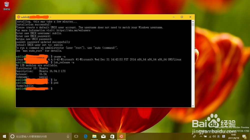The height and width of the screenshot is (140, 250).
Task: Click the Cortana search box
Action: click(x=40, y=136)
